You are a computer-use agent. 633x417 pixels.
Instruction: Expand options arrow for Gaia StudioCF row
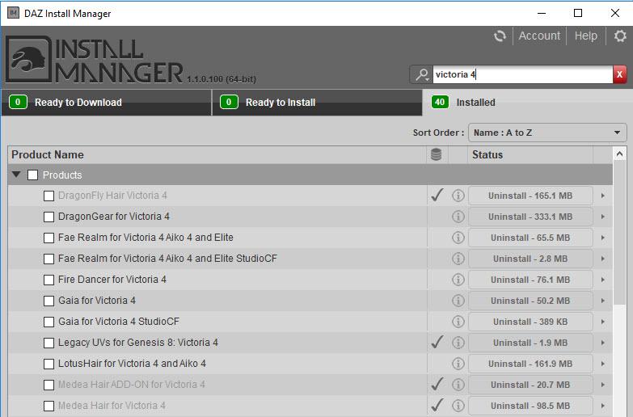pos(603,322)
